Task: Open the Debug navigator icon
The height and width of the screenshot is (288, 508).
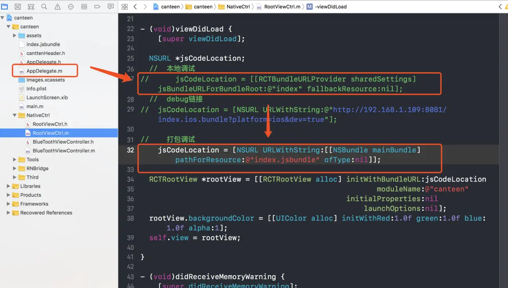Action: point(84,7)
